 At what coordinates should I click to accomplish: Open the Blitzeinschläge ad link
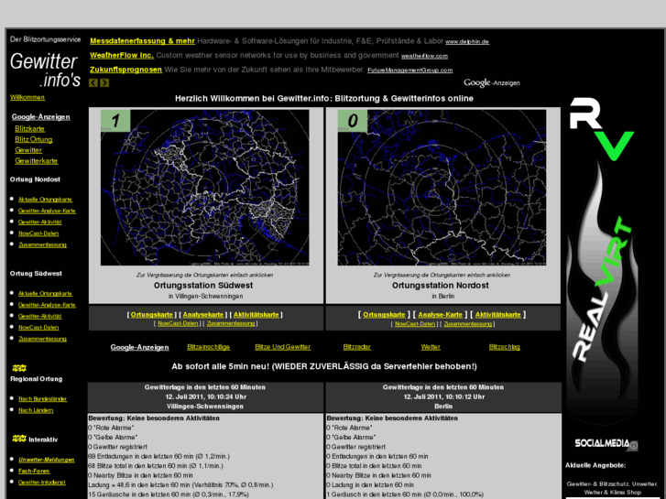[x=209, y=347]
